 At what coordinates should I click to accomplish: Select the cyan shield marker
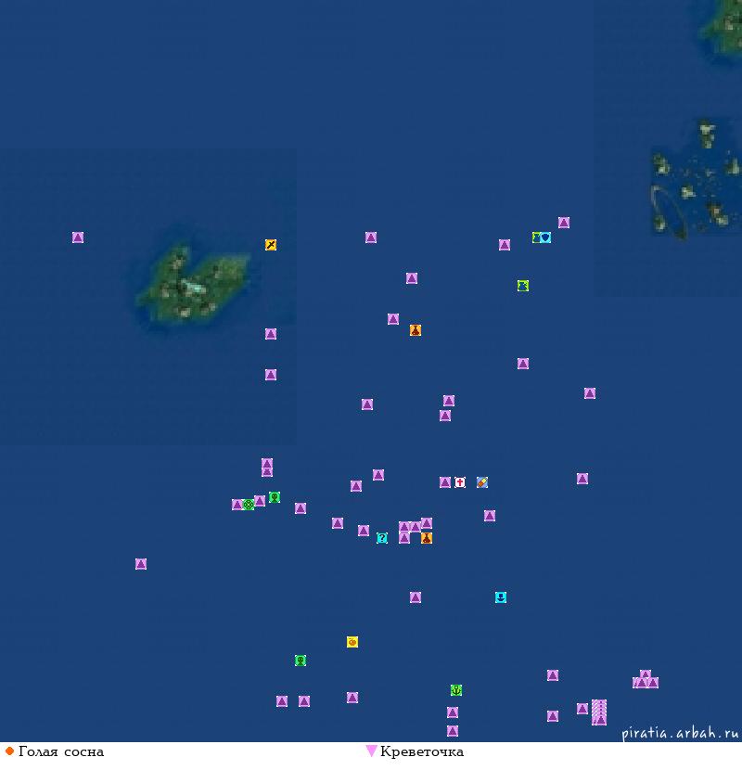click(545, 237)
